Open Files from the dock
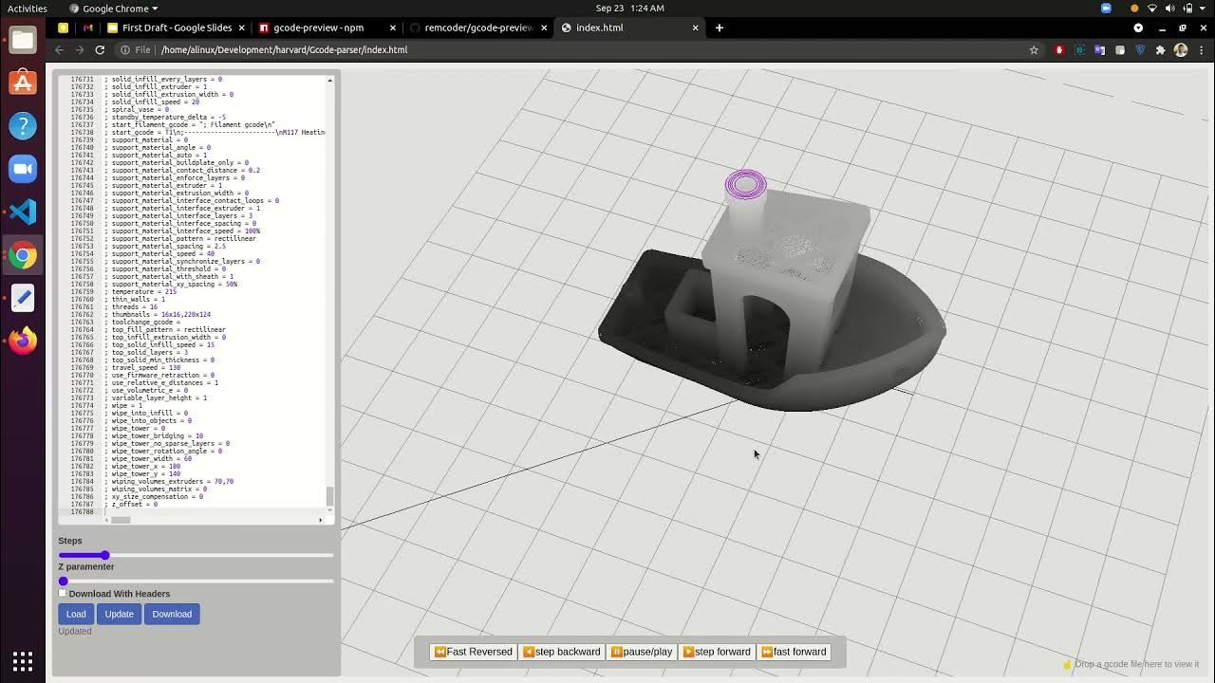The width and height of the screenshot is (1215, 683). (x=23, y=40)
